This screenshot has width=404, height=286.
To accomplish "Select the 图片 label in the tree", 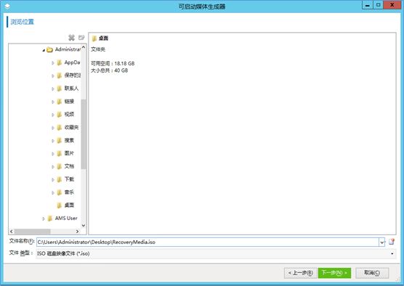I will (x=69, y=153).
